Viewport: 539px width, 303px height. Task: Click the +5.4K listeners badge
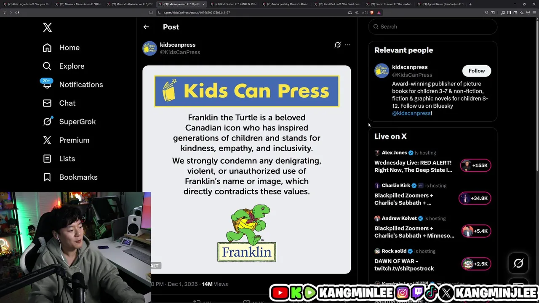click(x=476, y=231)
